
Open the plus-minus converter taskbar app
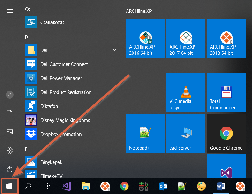[143, 186]
